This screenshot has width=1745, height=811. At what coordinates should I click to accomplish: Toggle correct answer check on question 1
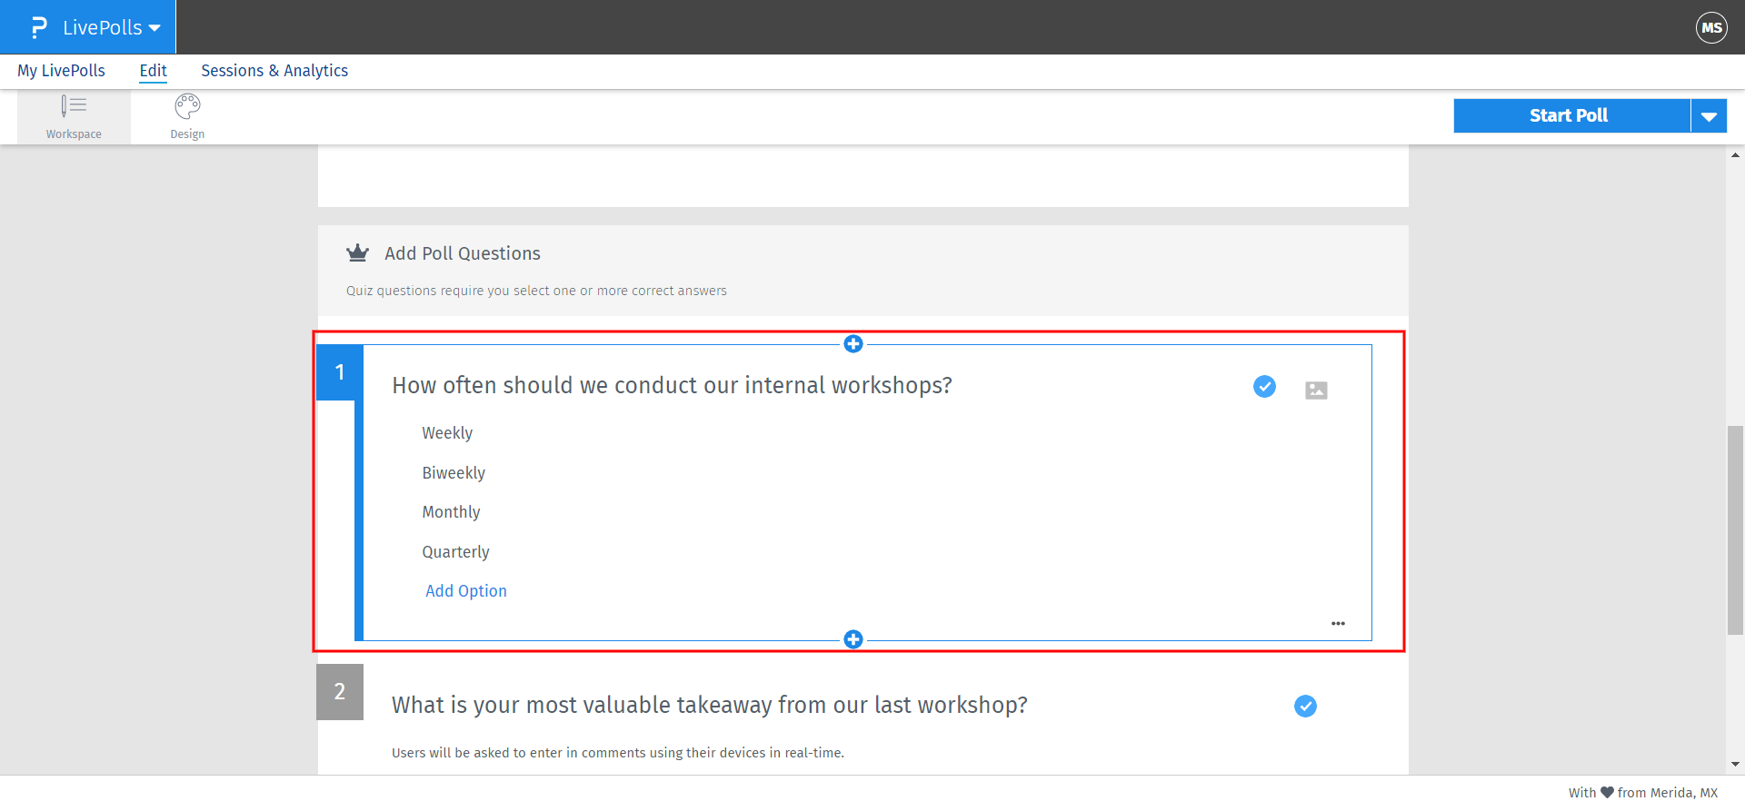click(1264, 387)
